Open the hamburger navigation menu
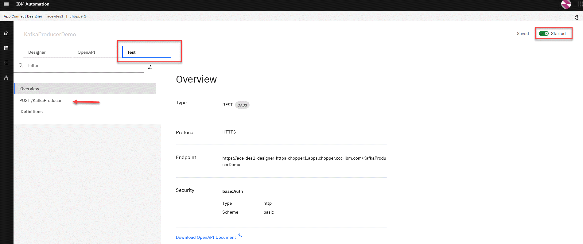Screen dimensions: 583x244 click(6, 4)
